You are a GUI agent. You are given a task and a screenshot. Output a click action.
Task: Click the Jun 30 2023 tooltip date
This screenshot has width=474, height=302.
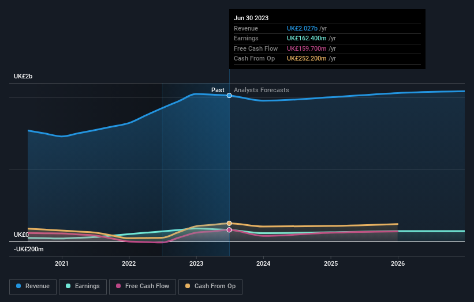(251, 18)
